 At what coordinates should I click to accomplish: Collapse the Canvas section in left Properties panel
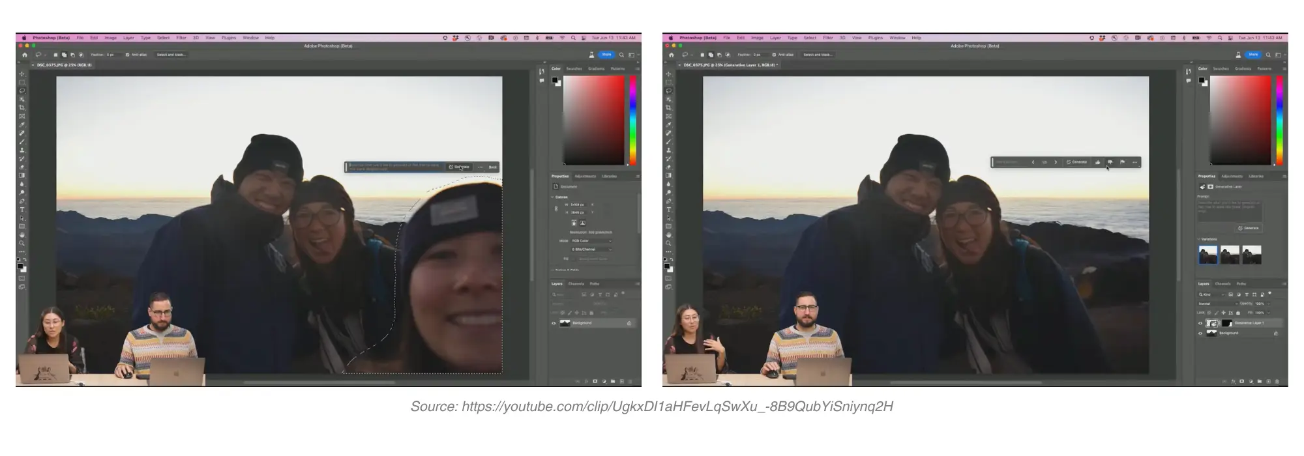pyautogui.click(x=553, y=197)
